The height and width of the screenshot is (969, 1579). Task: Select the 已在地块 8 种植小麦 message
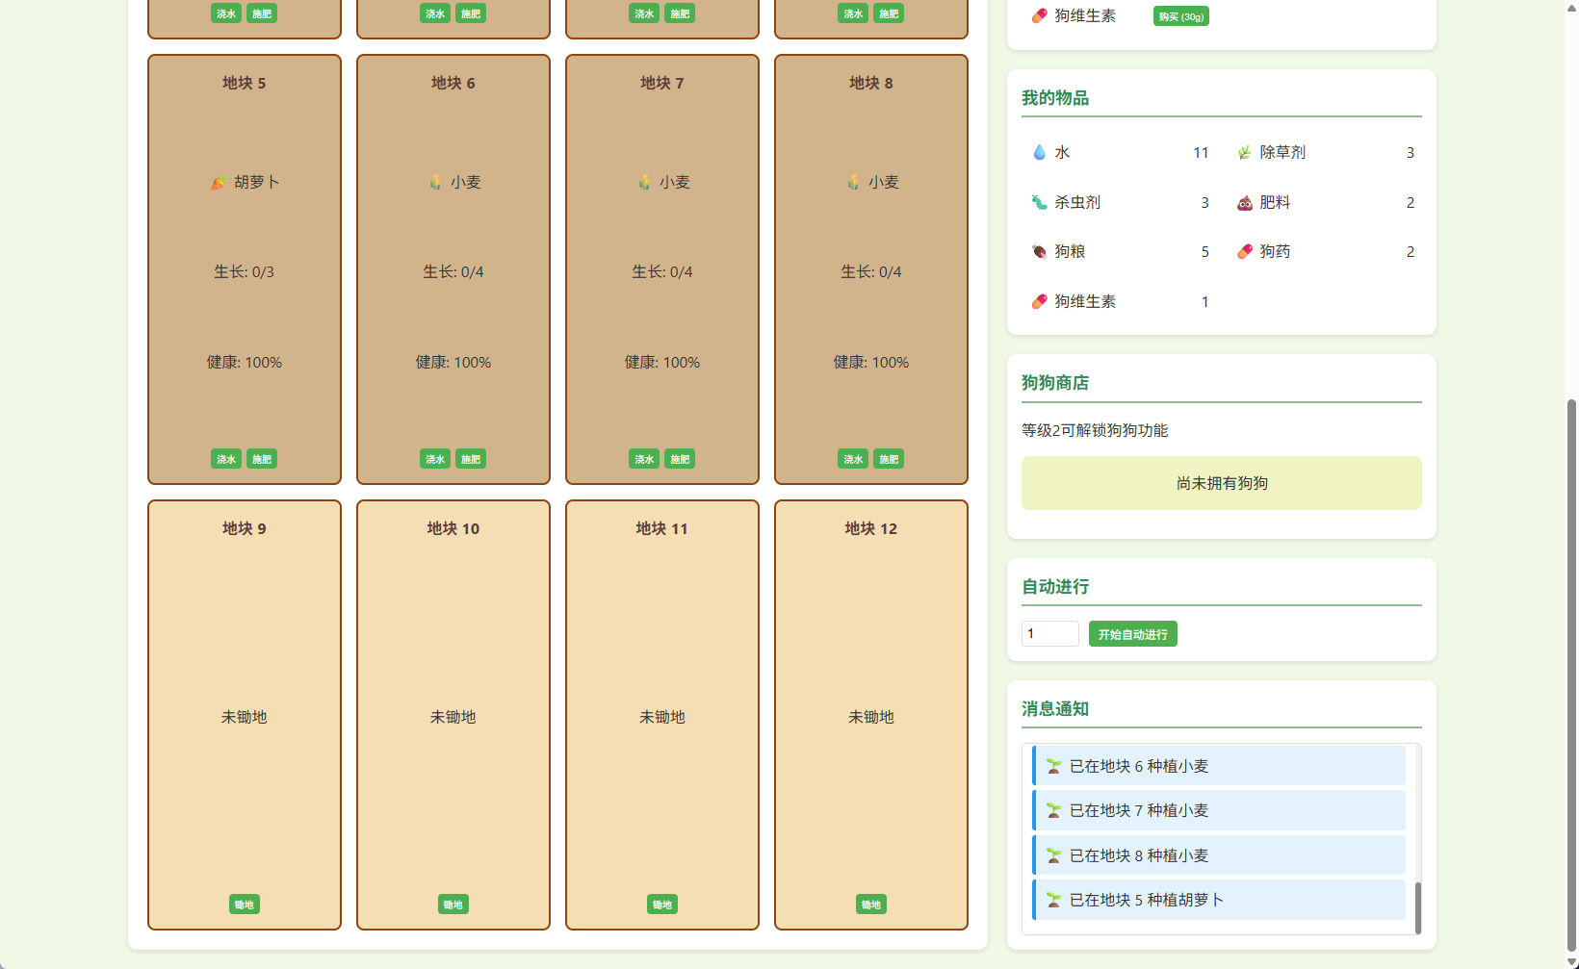[x=1219, y=855]
